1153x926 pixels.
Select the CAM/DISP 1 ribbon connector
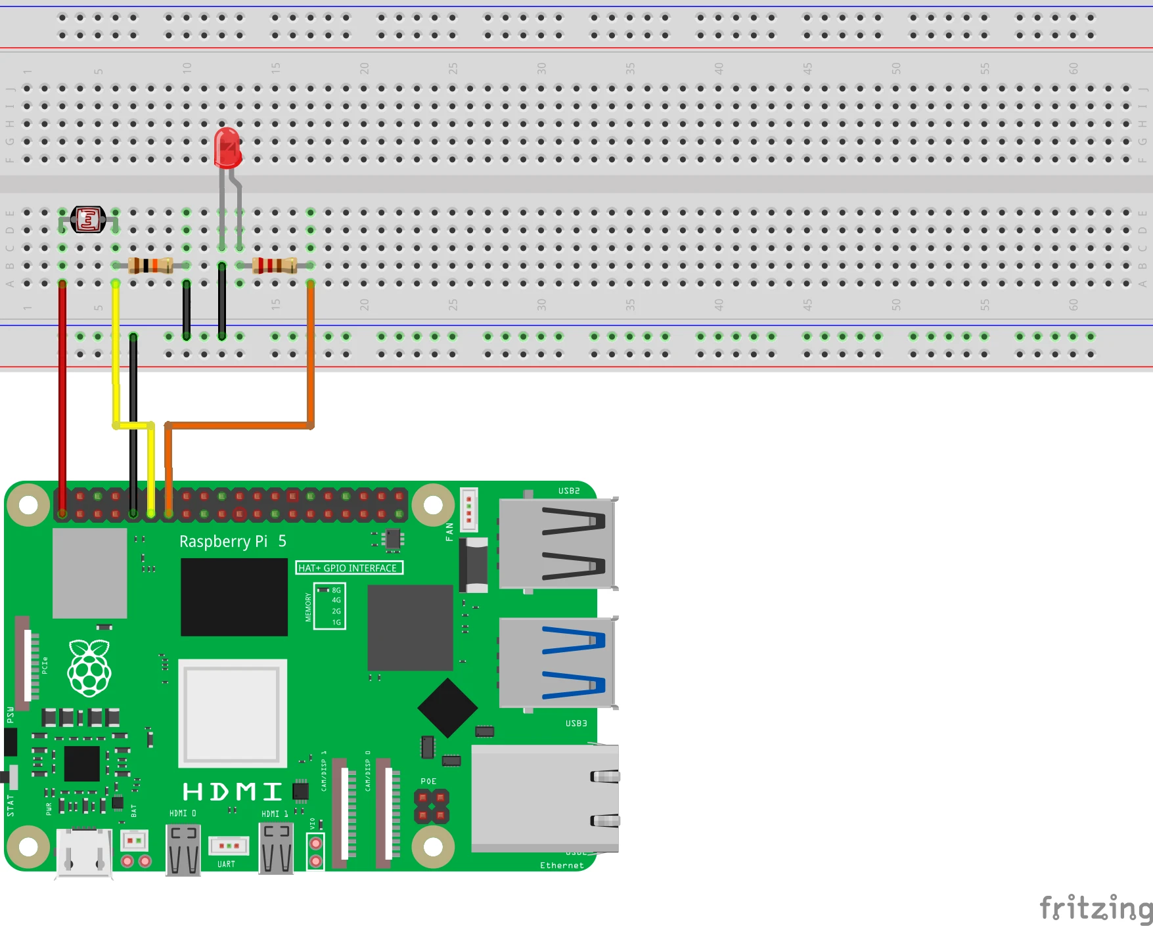(x=344, y=813)
